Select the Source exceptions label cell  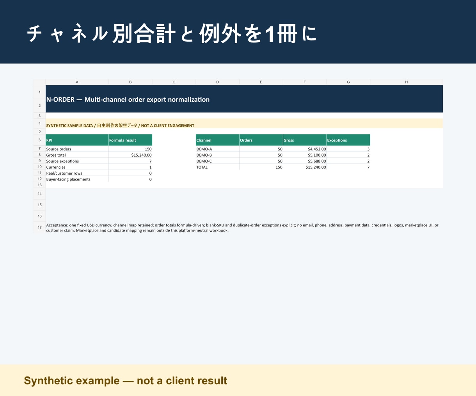(77, 161)
